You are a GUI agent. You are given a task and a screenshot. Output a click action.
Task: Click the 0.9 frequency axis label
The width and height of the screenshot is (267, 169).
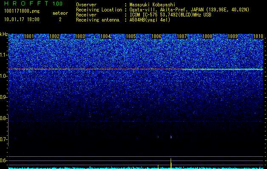(x=3, y=97)
